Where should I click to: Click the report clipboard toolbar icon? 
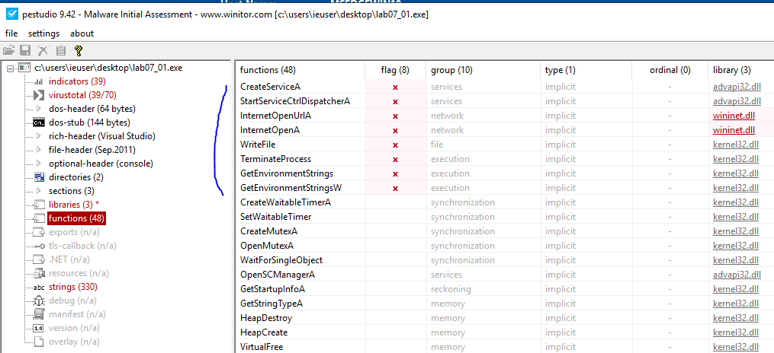(x=61, y=50)
